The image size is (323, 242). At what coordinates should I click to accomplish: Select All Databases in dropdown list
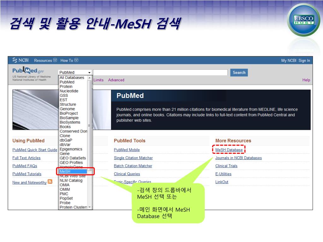[72, 78]
